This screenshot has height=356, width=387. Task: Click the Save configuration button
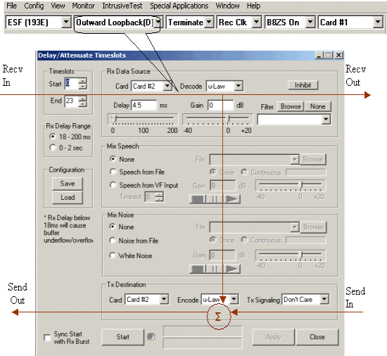pos(68,184)
